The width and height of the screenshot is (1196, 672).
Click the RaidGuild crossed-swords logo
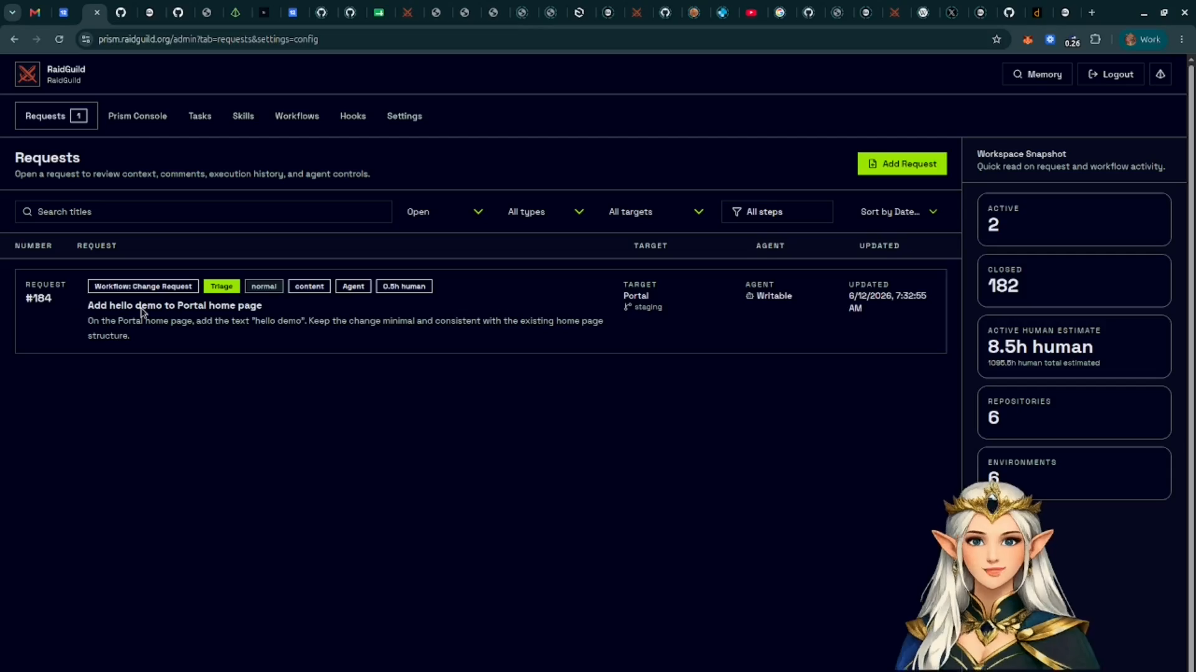[x=27, y=74]
